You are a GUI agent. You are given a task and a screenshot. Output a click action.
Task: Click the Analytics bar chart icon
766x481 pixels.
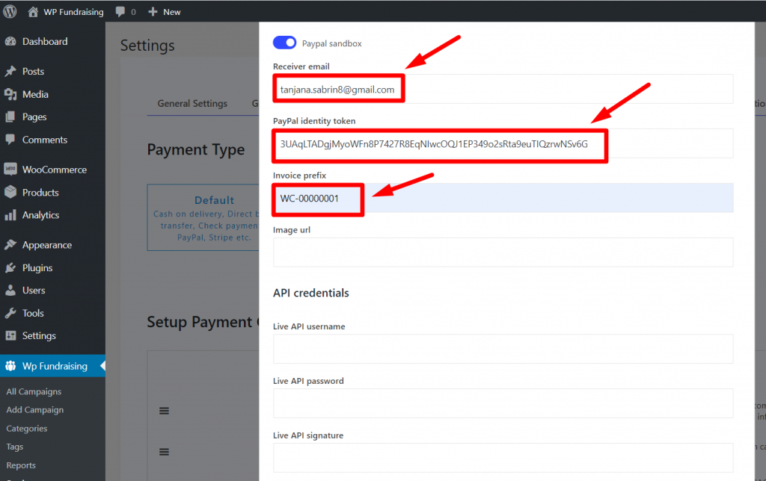10,215
